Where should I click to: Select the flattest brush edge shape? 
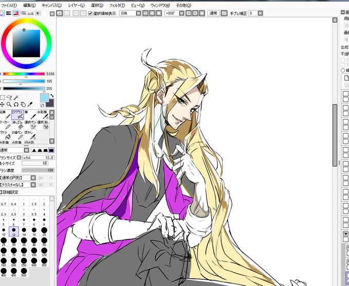51,150
